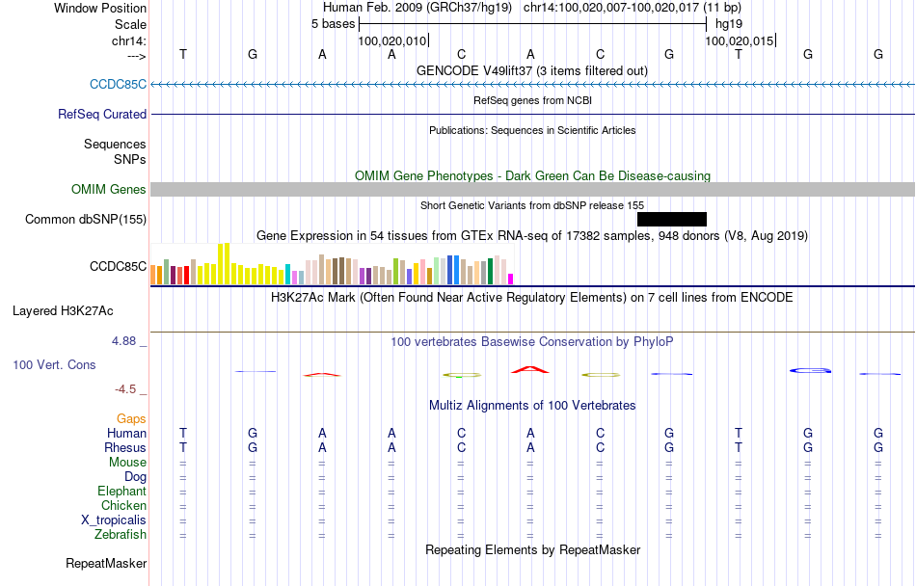Open the OMIM Genes track label
This screenshot has width=916, height=586.
(108, 189)
